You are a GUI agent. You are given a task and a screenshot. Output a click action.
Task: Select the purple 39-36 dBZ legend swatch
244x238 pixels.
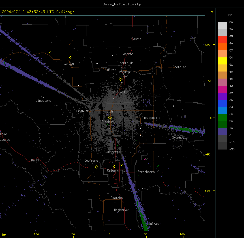click(222, 96)
